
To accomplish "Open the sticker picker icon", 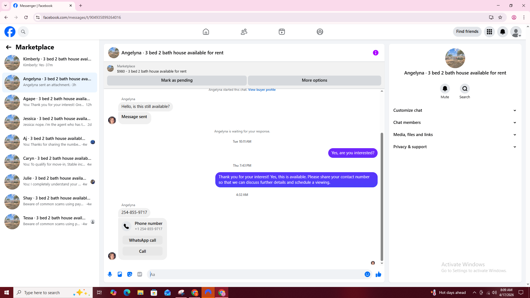I will point(130,274).
